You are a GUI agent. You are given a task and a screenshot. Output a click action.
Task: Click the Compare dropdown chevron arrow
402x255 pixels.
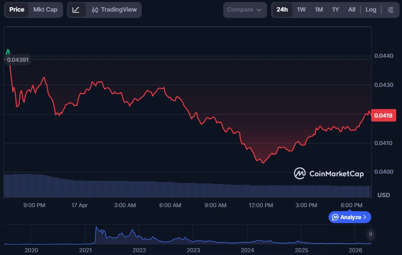259,10
